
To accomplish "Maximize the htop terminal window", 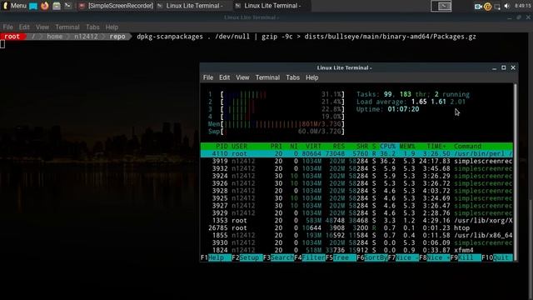I will pos(504,67).
